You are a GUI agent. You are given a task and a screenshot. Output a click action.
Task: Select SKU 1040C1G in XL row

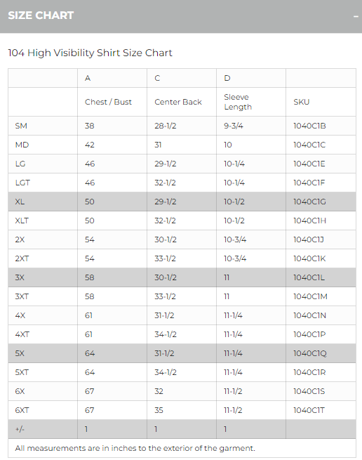pos(309,202)
